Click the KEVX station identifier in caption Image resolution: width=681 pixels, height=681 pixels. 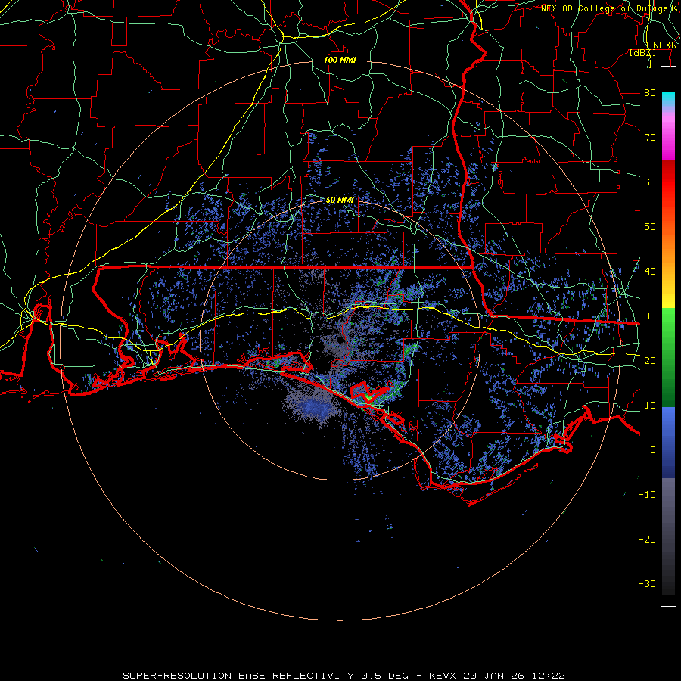tap(442, 676)
